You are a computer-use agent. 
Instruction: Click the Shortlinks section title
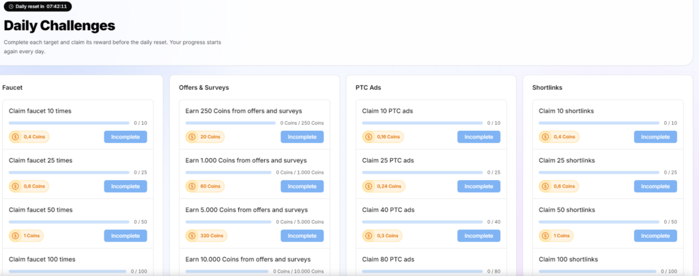click(x=547, y=88)
